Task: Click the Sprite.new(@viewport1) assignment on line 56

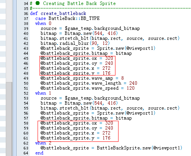Action: point(98,113)
